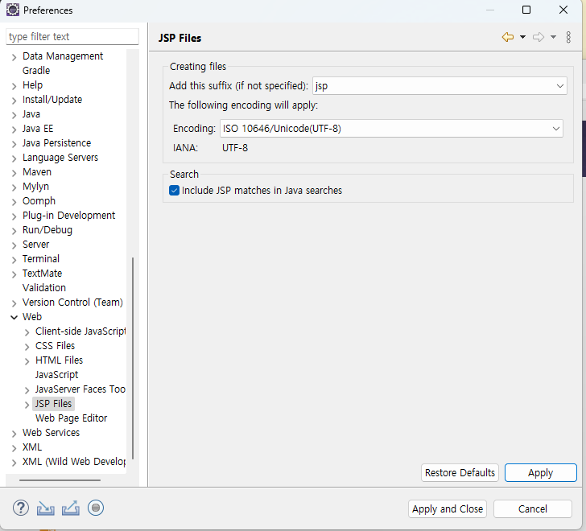Select Client-side JavaScript tree item
Image resolution: width=586 pixels, height=531 pixels.
(80, 331)
